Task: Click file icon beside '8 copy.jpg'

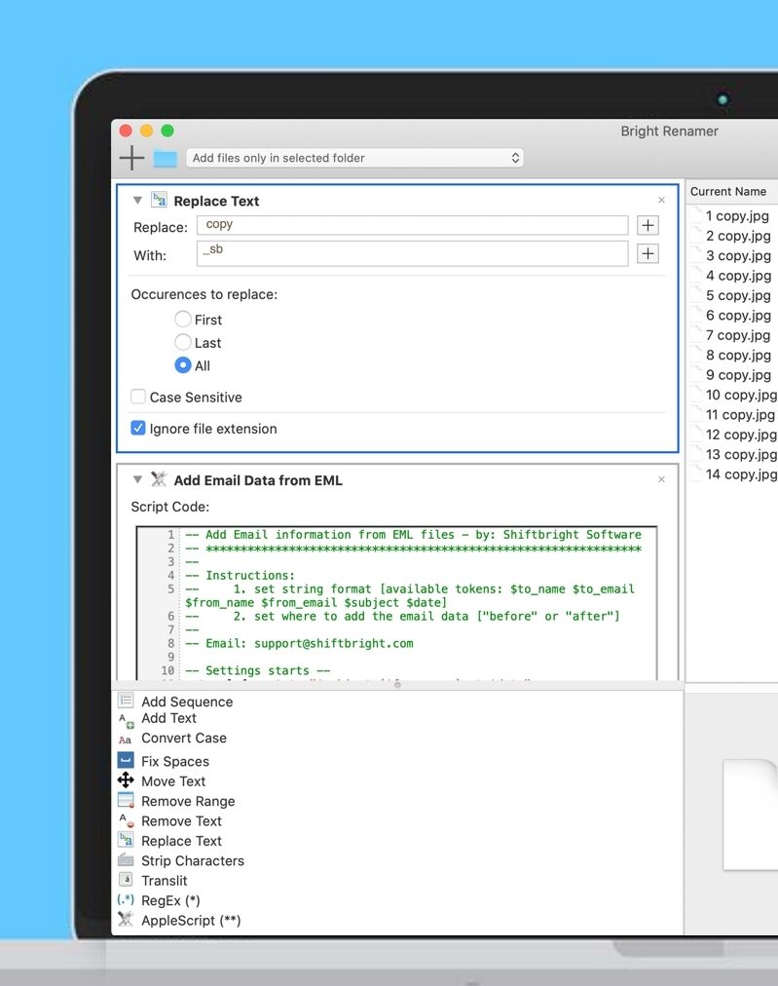Action: (696, 354)
